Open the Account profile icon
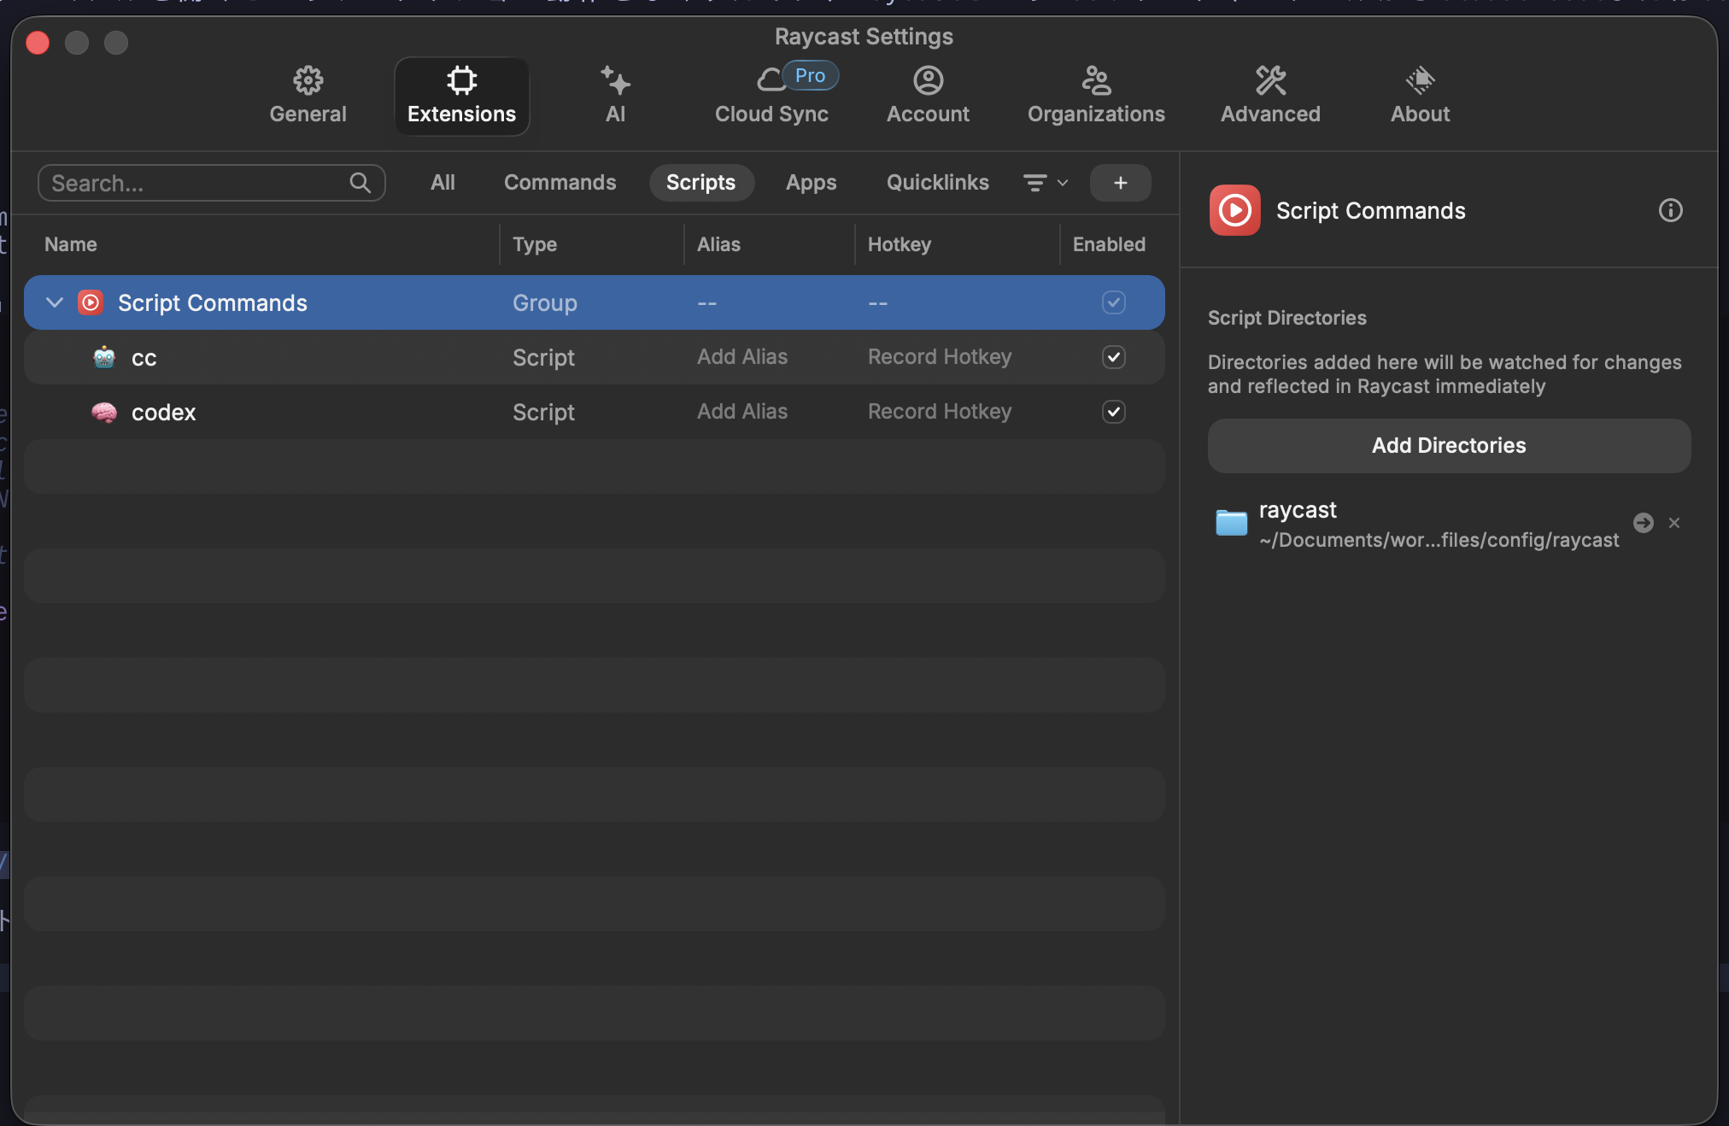The image size is (1729, 1126). click(928, 81)
